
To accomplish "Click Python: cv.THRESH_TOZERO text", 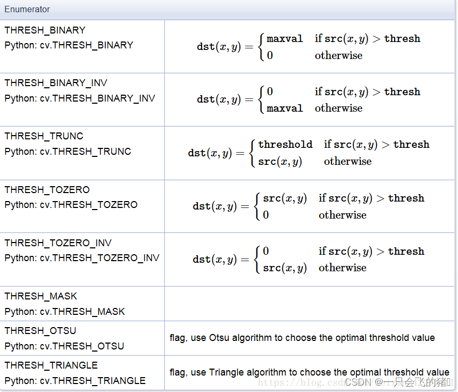I will pyautogui.click(x=71, y=204).
